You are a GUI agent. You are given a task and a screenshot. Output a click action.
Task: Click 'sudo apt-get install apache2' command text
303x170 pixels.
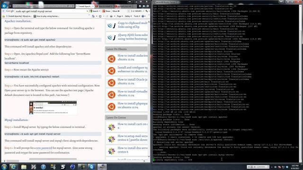click(39, 40)
